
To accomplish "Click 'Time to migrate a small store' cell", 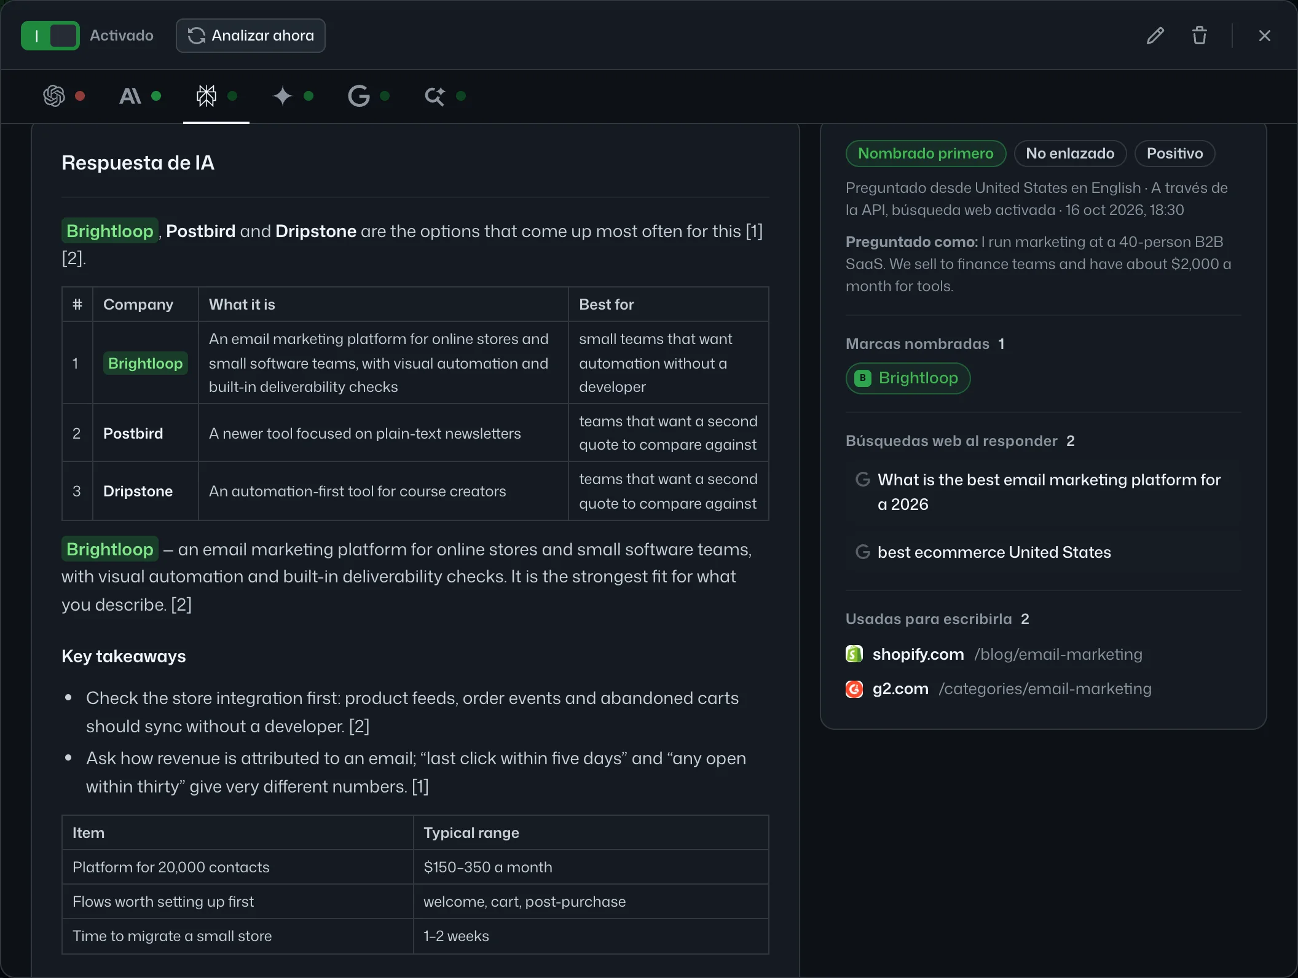I will pos(237,936).
